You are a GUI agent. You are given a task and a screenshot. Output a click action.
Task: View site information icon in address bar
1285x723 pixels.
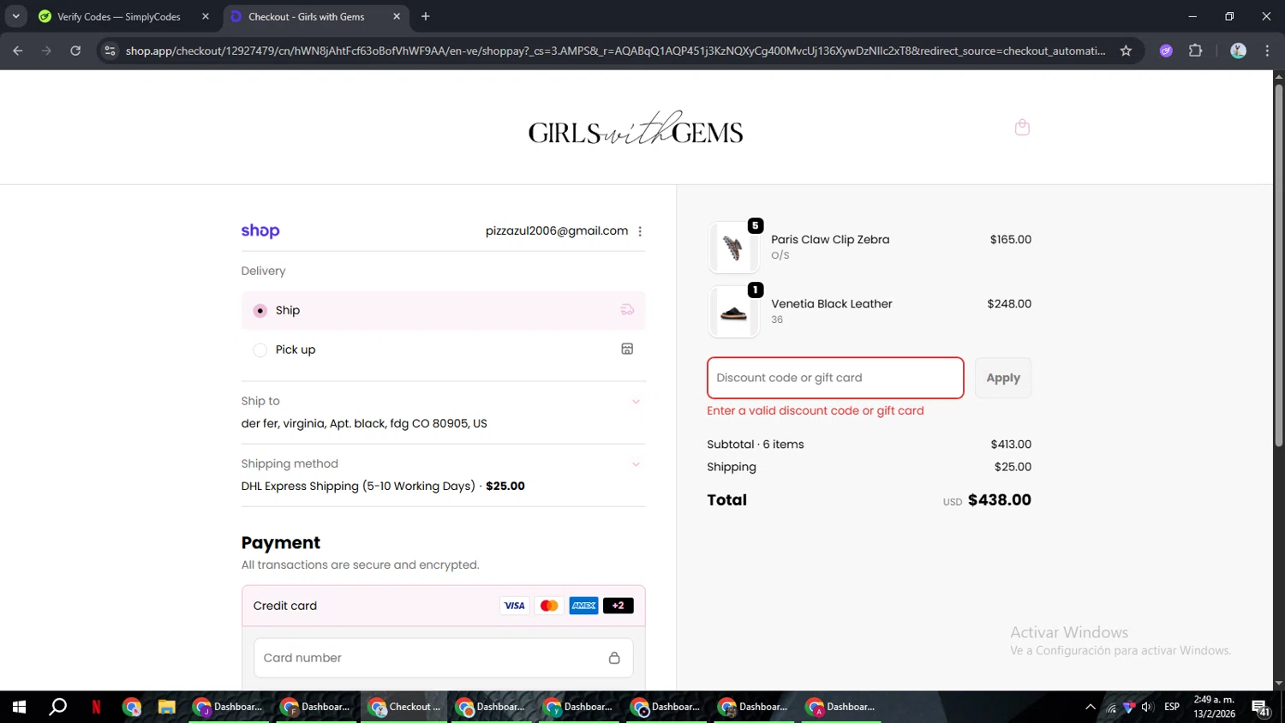(x=110, y=51)
